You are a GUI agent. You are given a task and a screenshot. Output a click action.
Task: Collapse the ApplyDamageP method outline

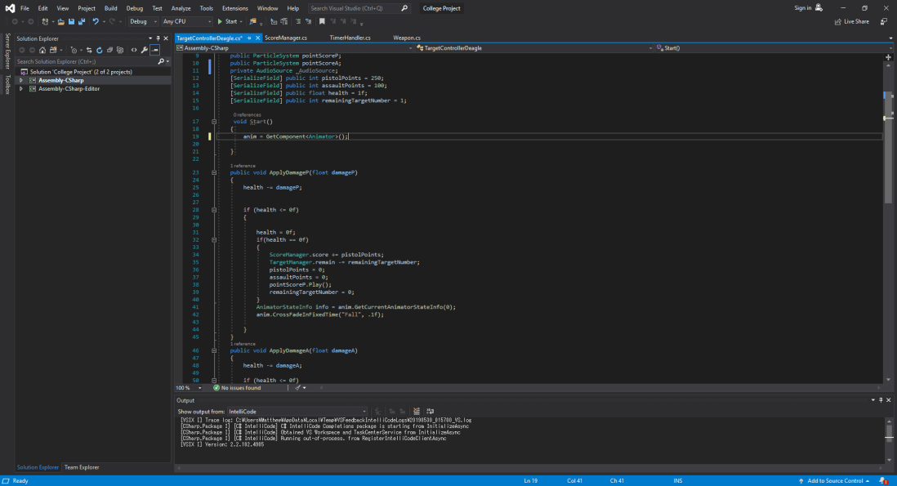tap(214, 172)
